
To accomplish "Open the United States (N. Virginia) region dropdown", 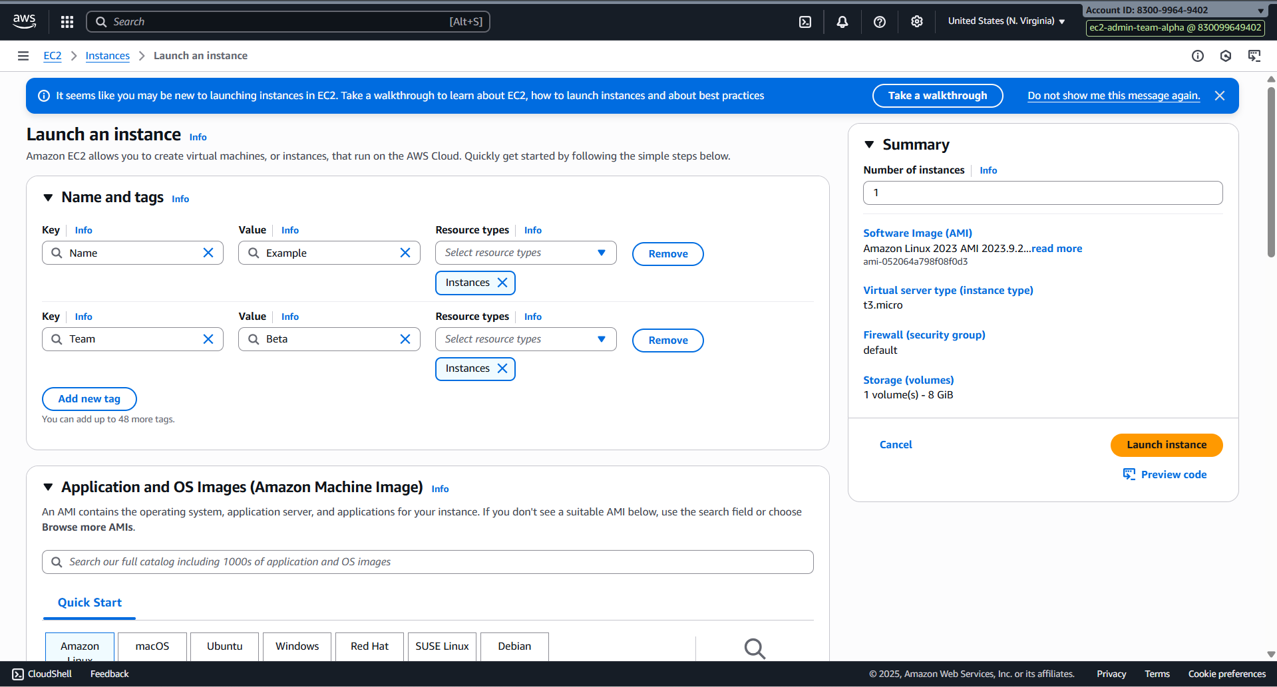I will coord(1005,21).
